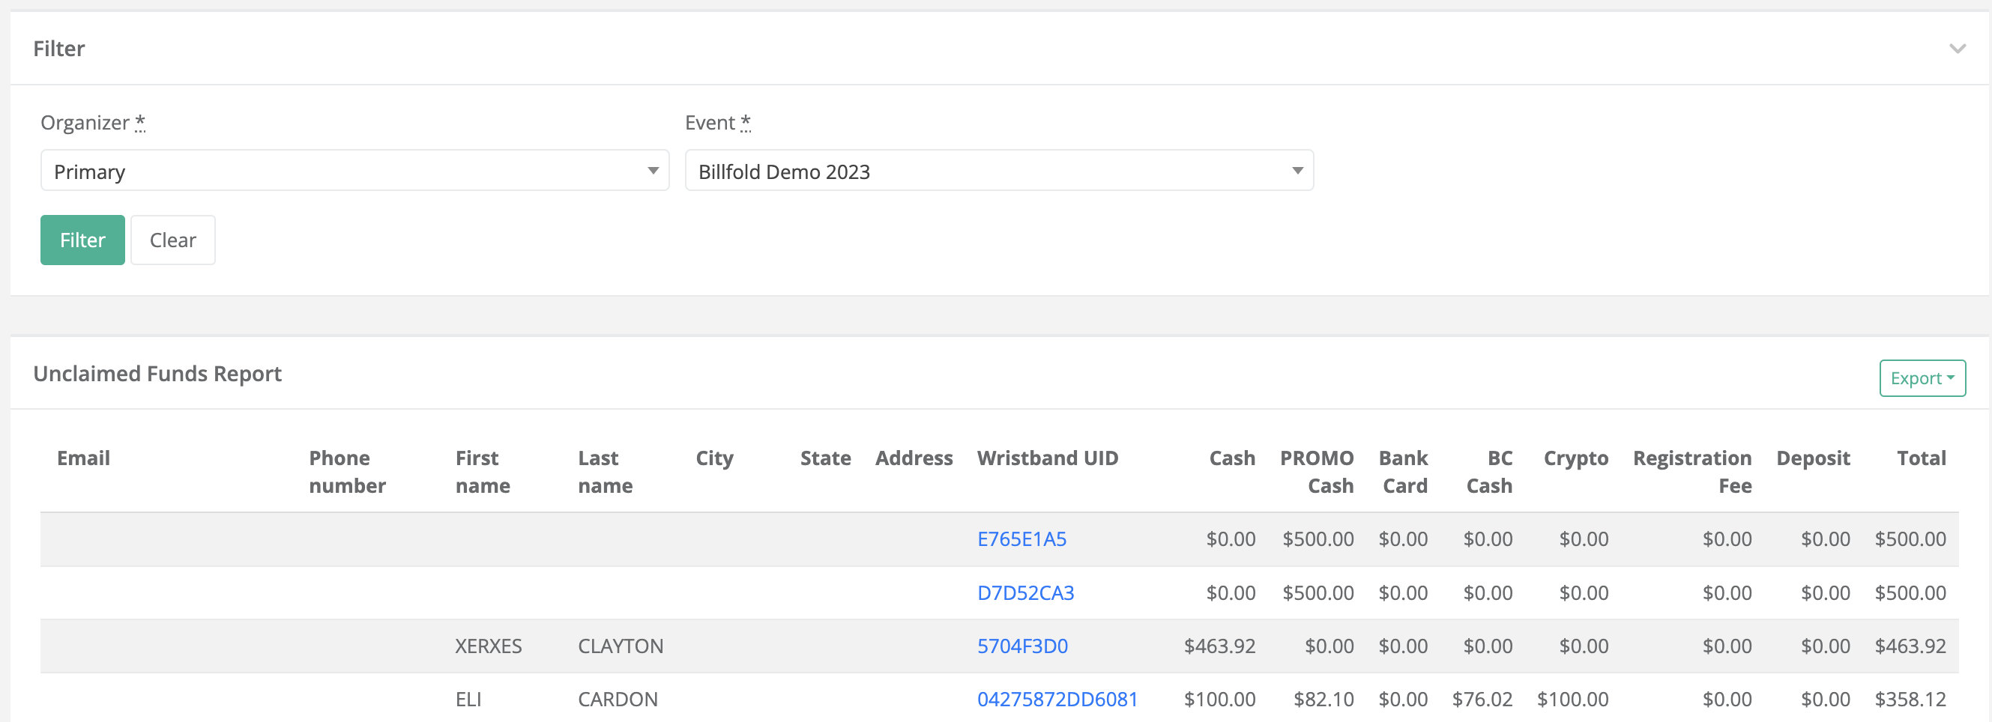Select the first name XERXES cell
This screenshot has height=722, width=1992.
tap(488, 646)
